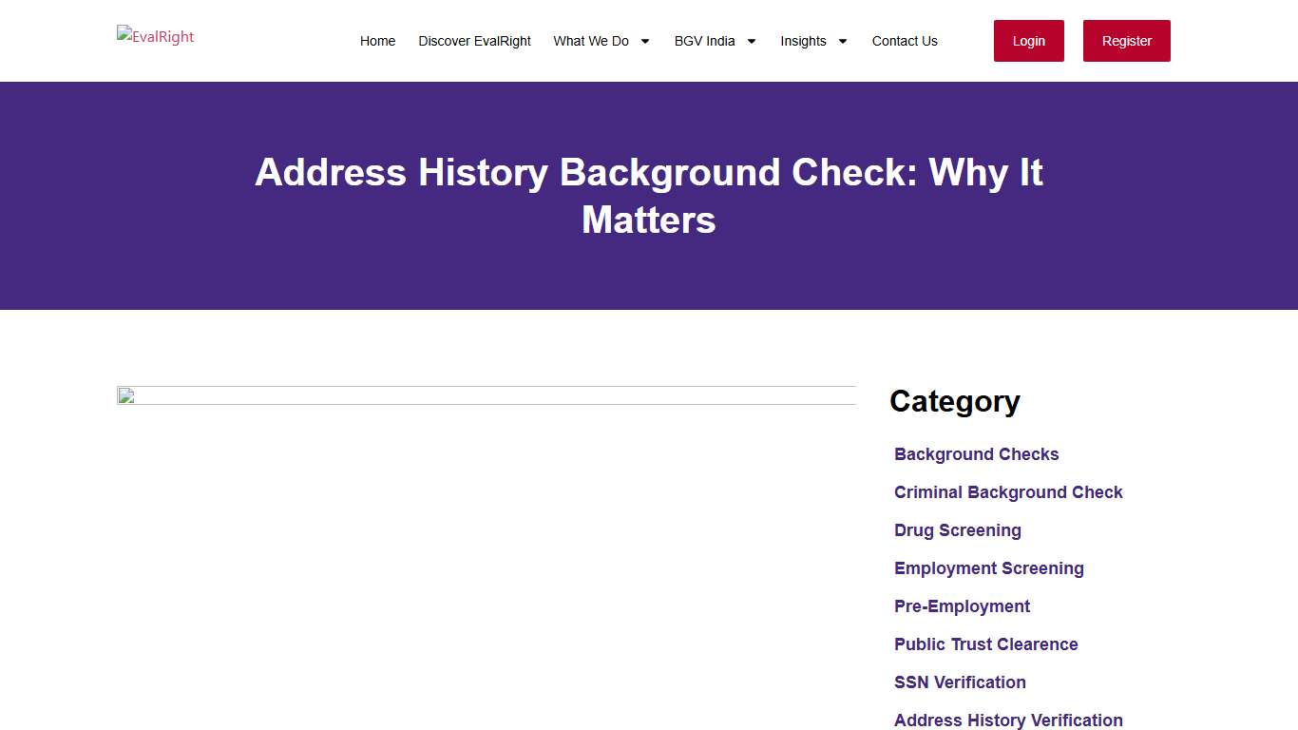Select the Employment Screening category
This screenshot has width=1298, height=730.
tap(988, 568)
